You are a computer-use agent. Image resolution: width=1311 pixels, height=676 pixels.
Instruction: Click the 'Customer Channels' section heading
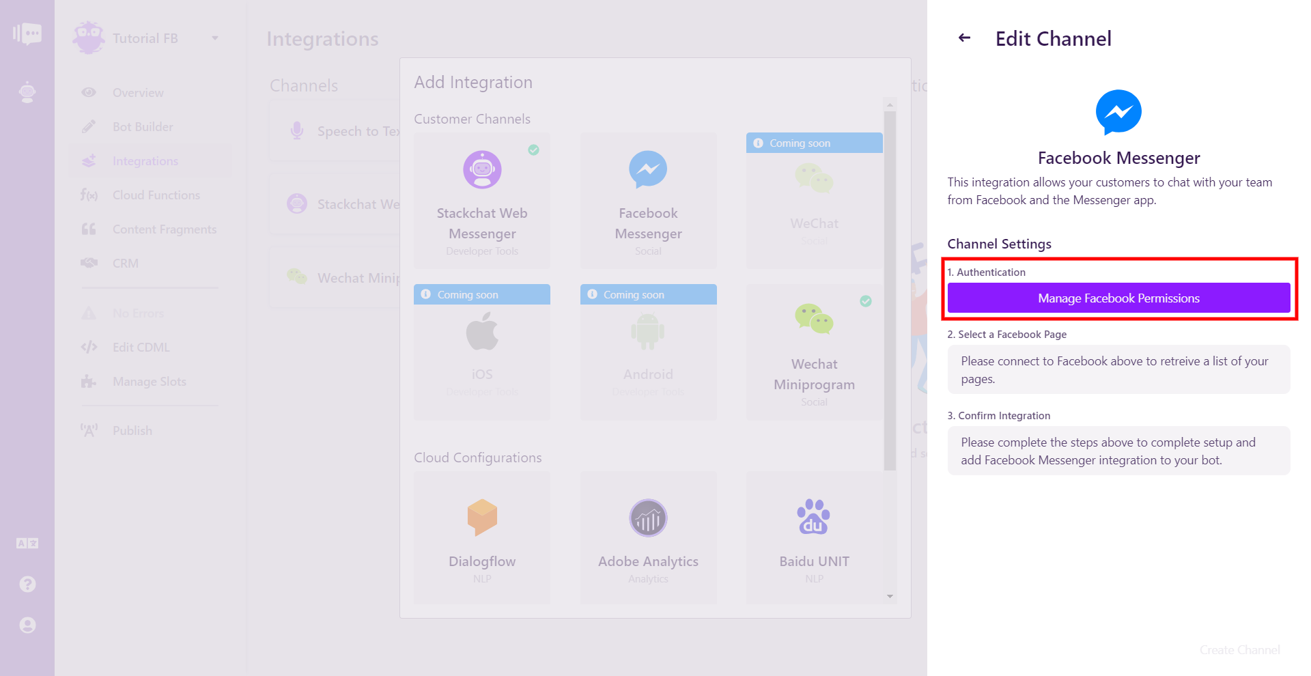[472, 119]
